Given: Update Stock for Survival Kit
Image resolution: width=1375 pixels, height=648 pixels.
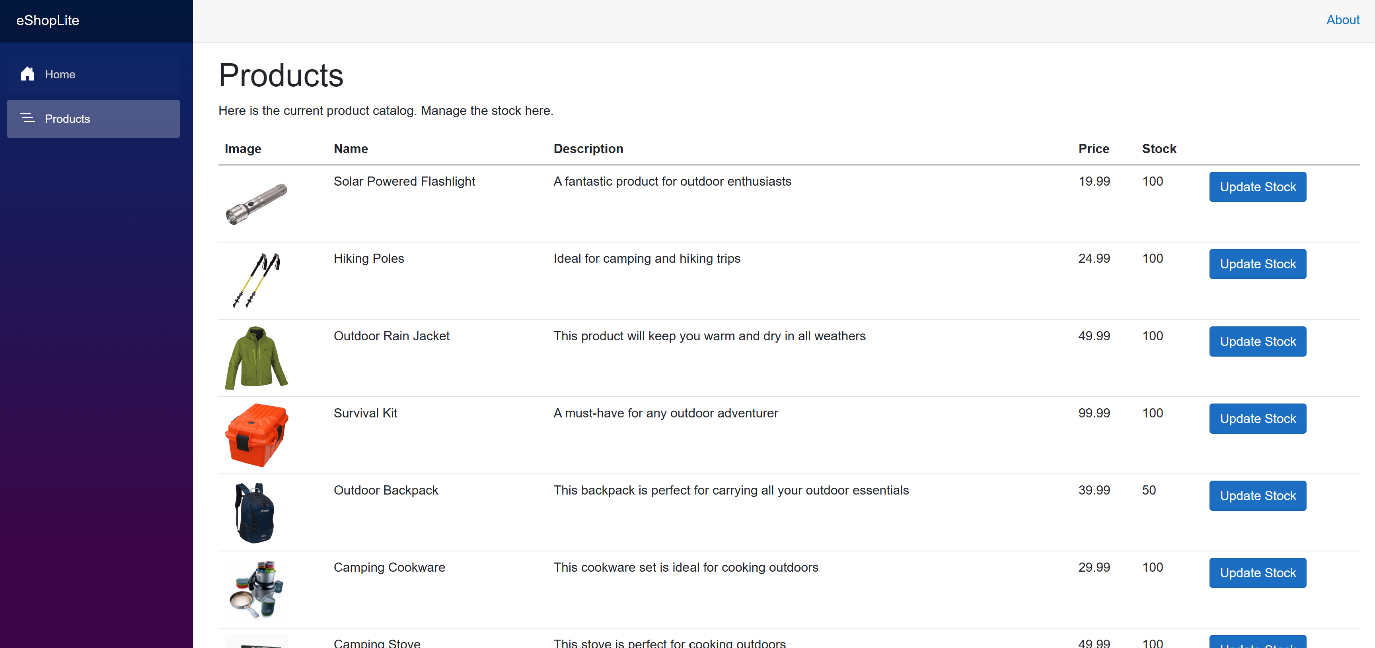Looking at the screenshot, I should click(1257, 419).
